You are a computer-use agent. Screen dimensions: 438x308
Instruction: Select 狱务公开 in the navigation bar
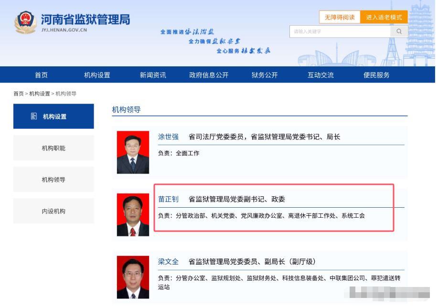pyautogui.click(x=265, y=75)
